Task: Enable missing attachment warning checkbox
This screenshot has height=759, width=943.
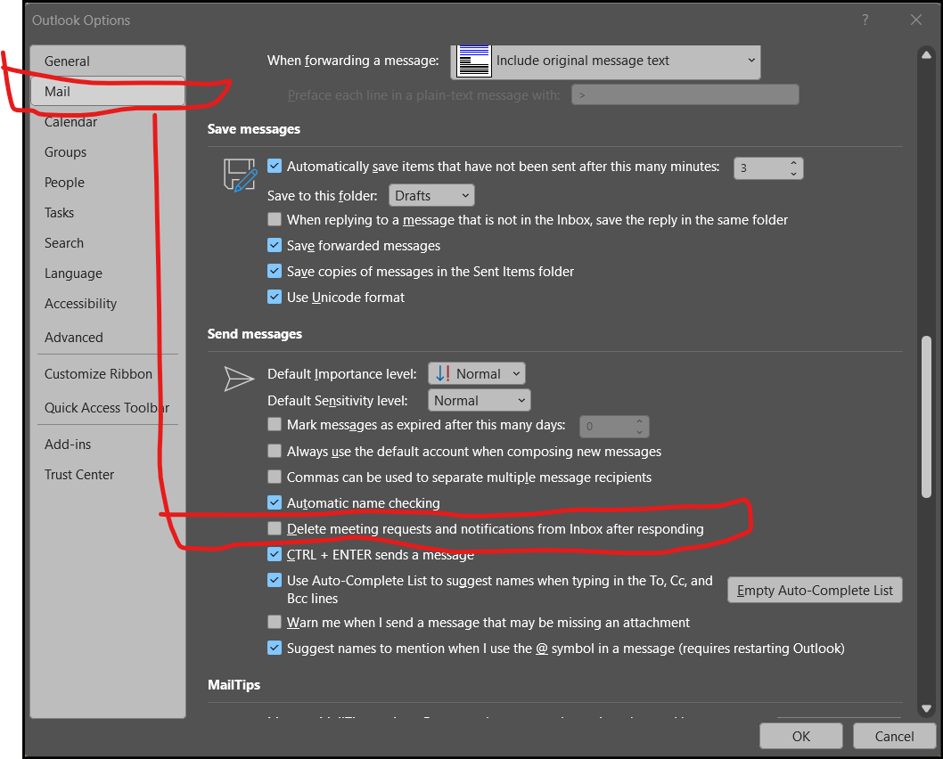Action: point(275,622)
